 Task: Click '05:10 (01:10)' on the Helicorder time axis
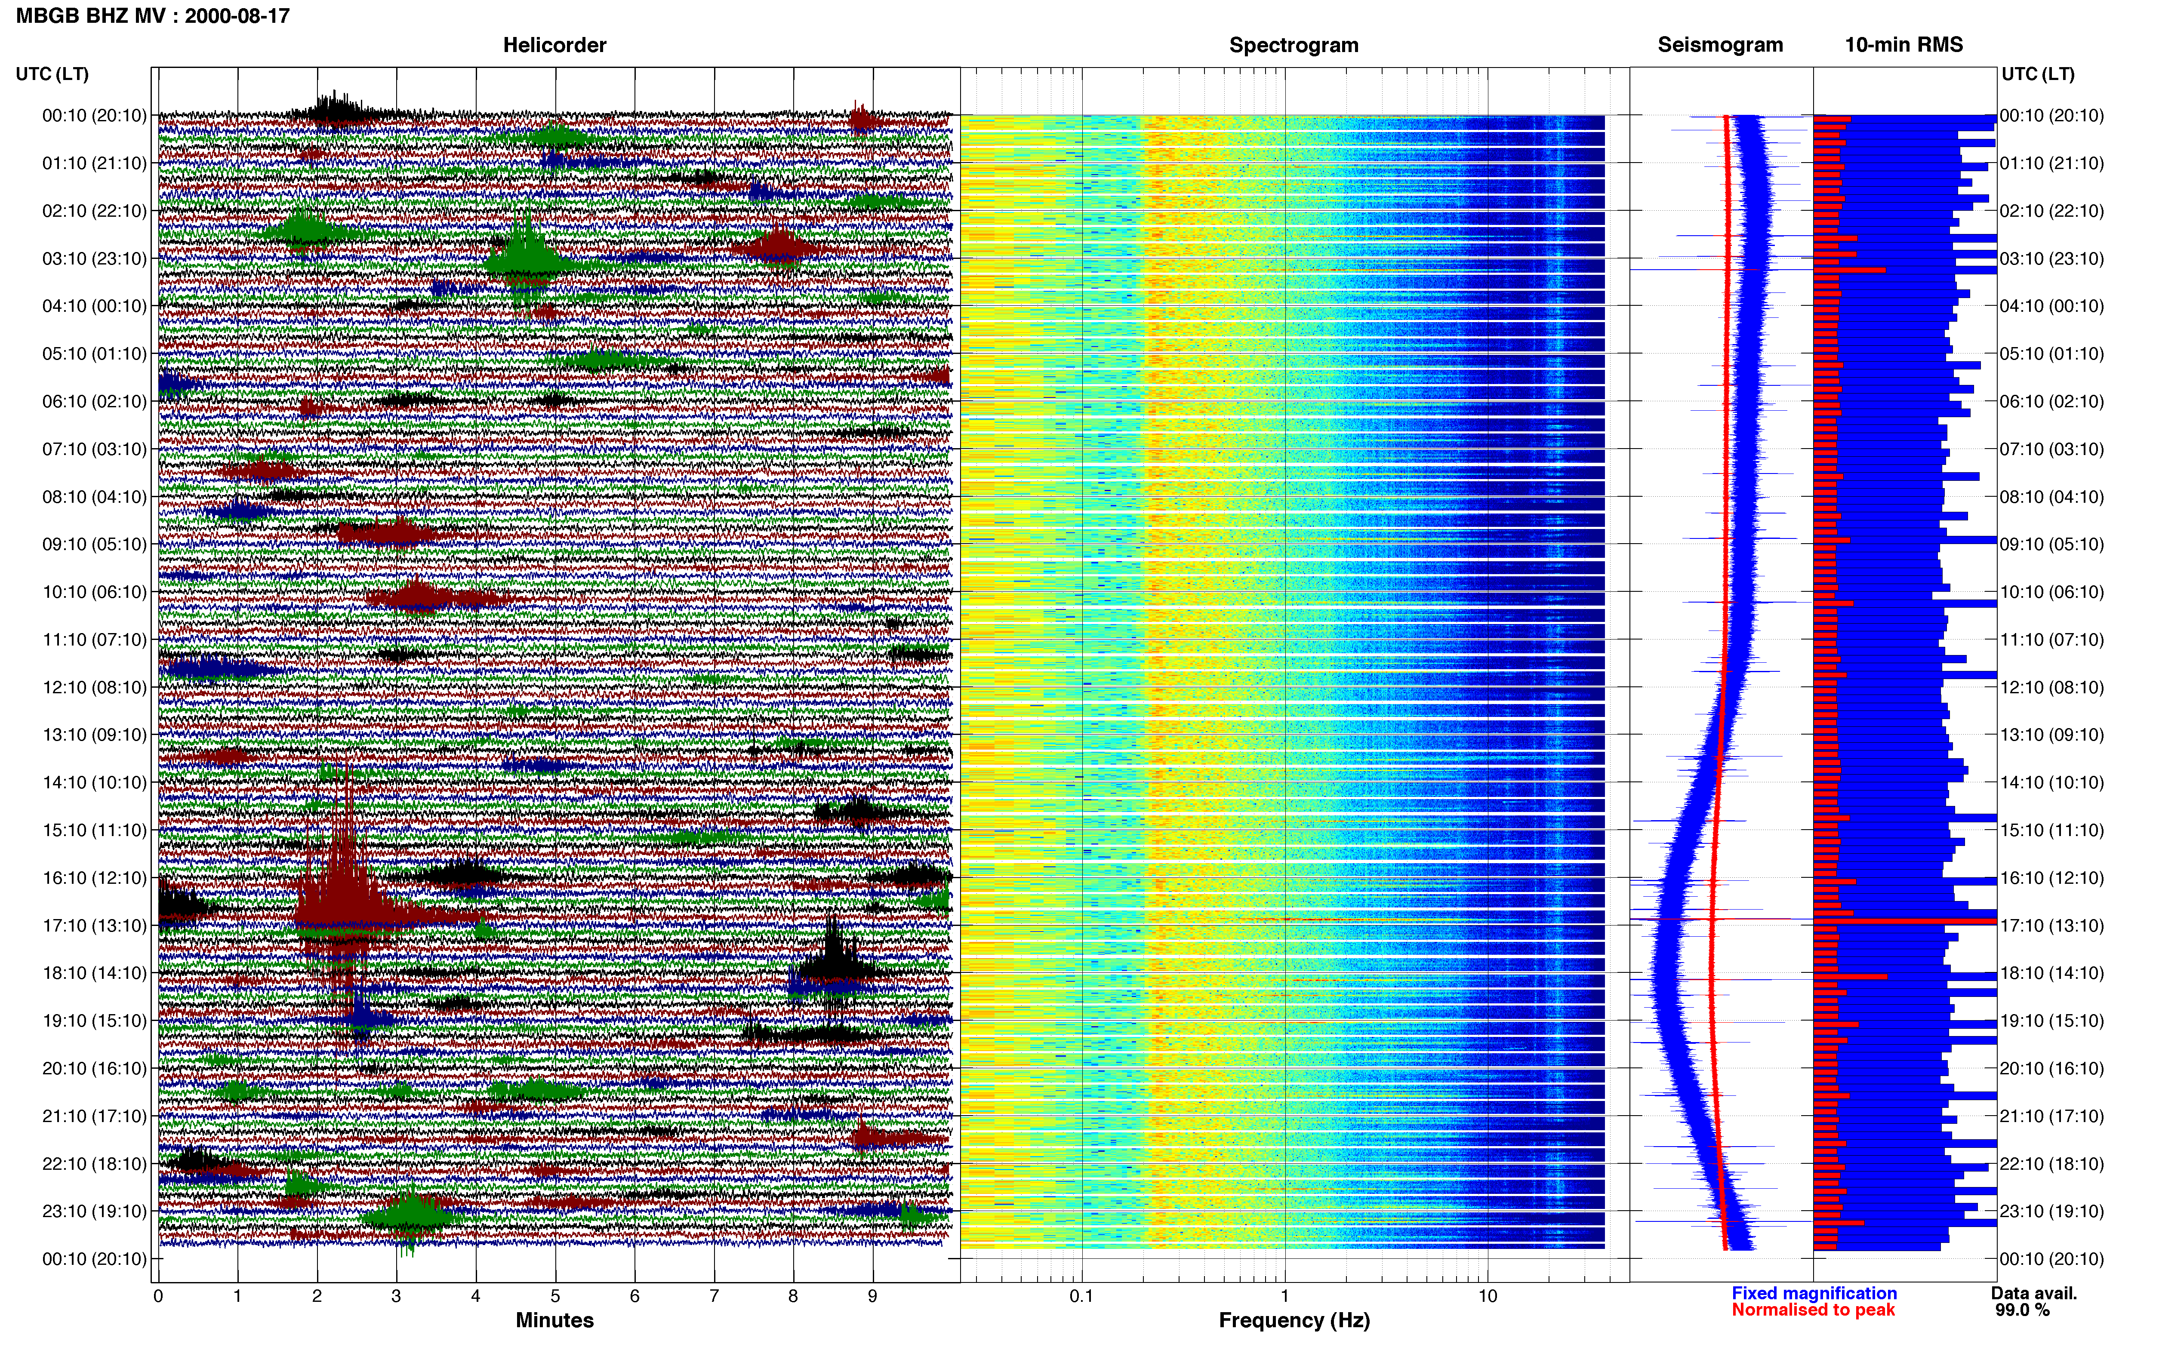(95, 354)
